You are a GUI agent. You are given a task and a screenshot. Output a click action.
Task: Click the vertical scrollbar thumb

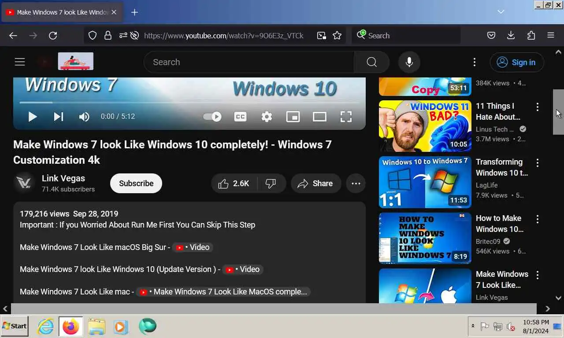coord(558,112)
